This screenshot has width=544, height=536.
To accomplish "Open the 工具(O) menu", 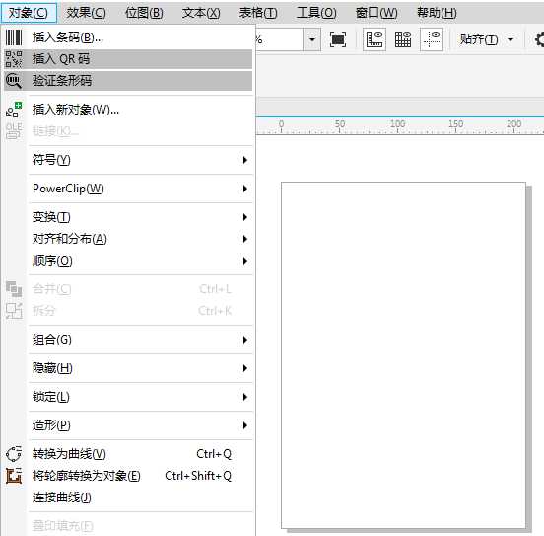I will (x=316, y=13).
